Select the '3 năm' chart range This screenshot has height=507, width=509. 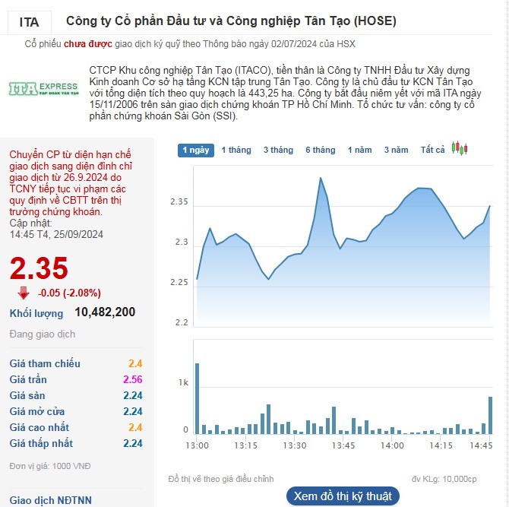point(396,150)
